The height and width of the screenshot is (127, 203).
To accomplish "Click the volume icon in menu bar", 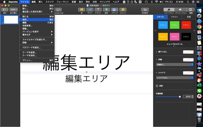I will pos(161,2).
